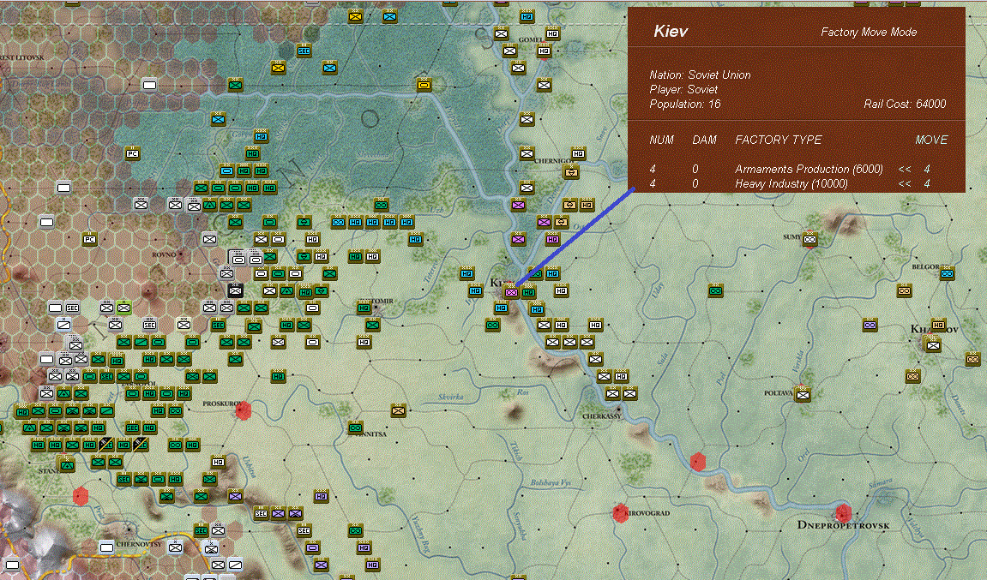This screenshot has height=580, width=987.
Task: Select the red hex marker at Proskurov
Action: point(244,410)
